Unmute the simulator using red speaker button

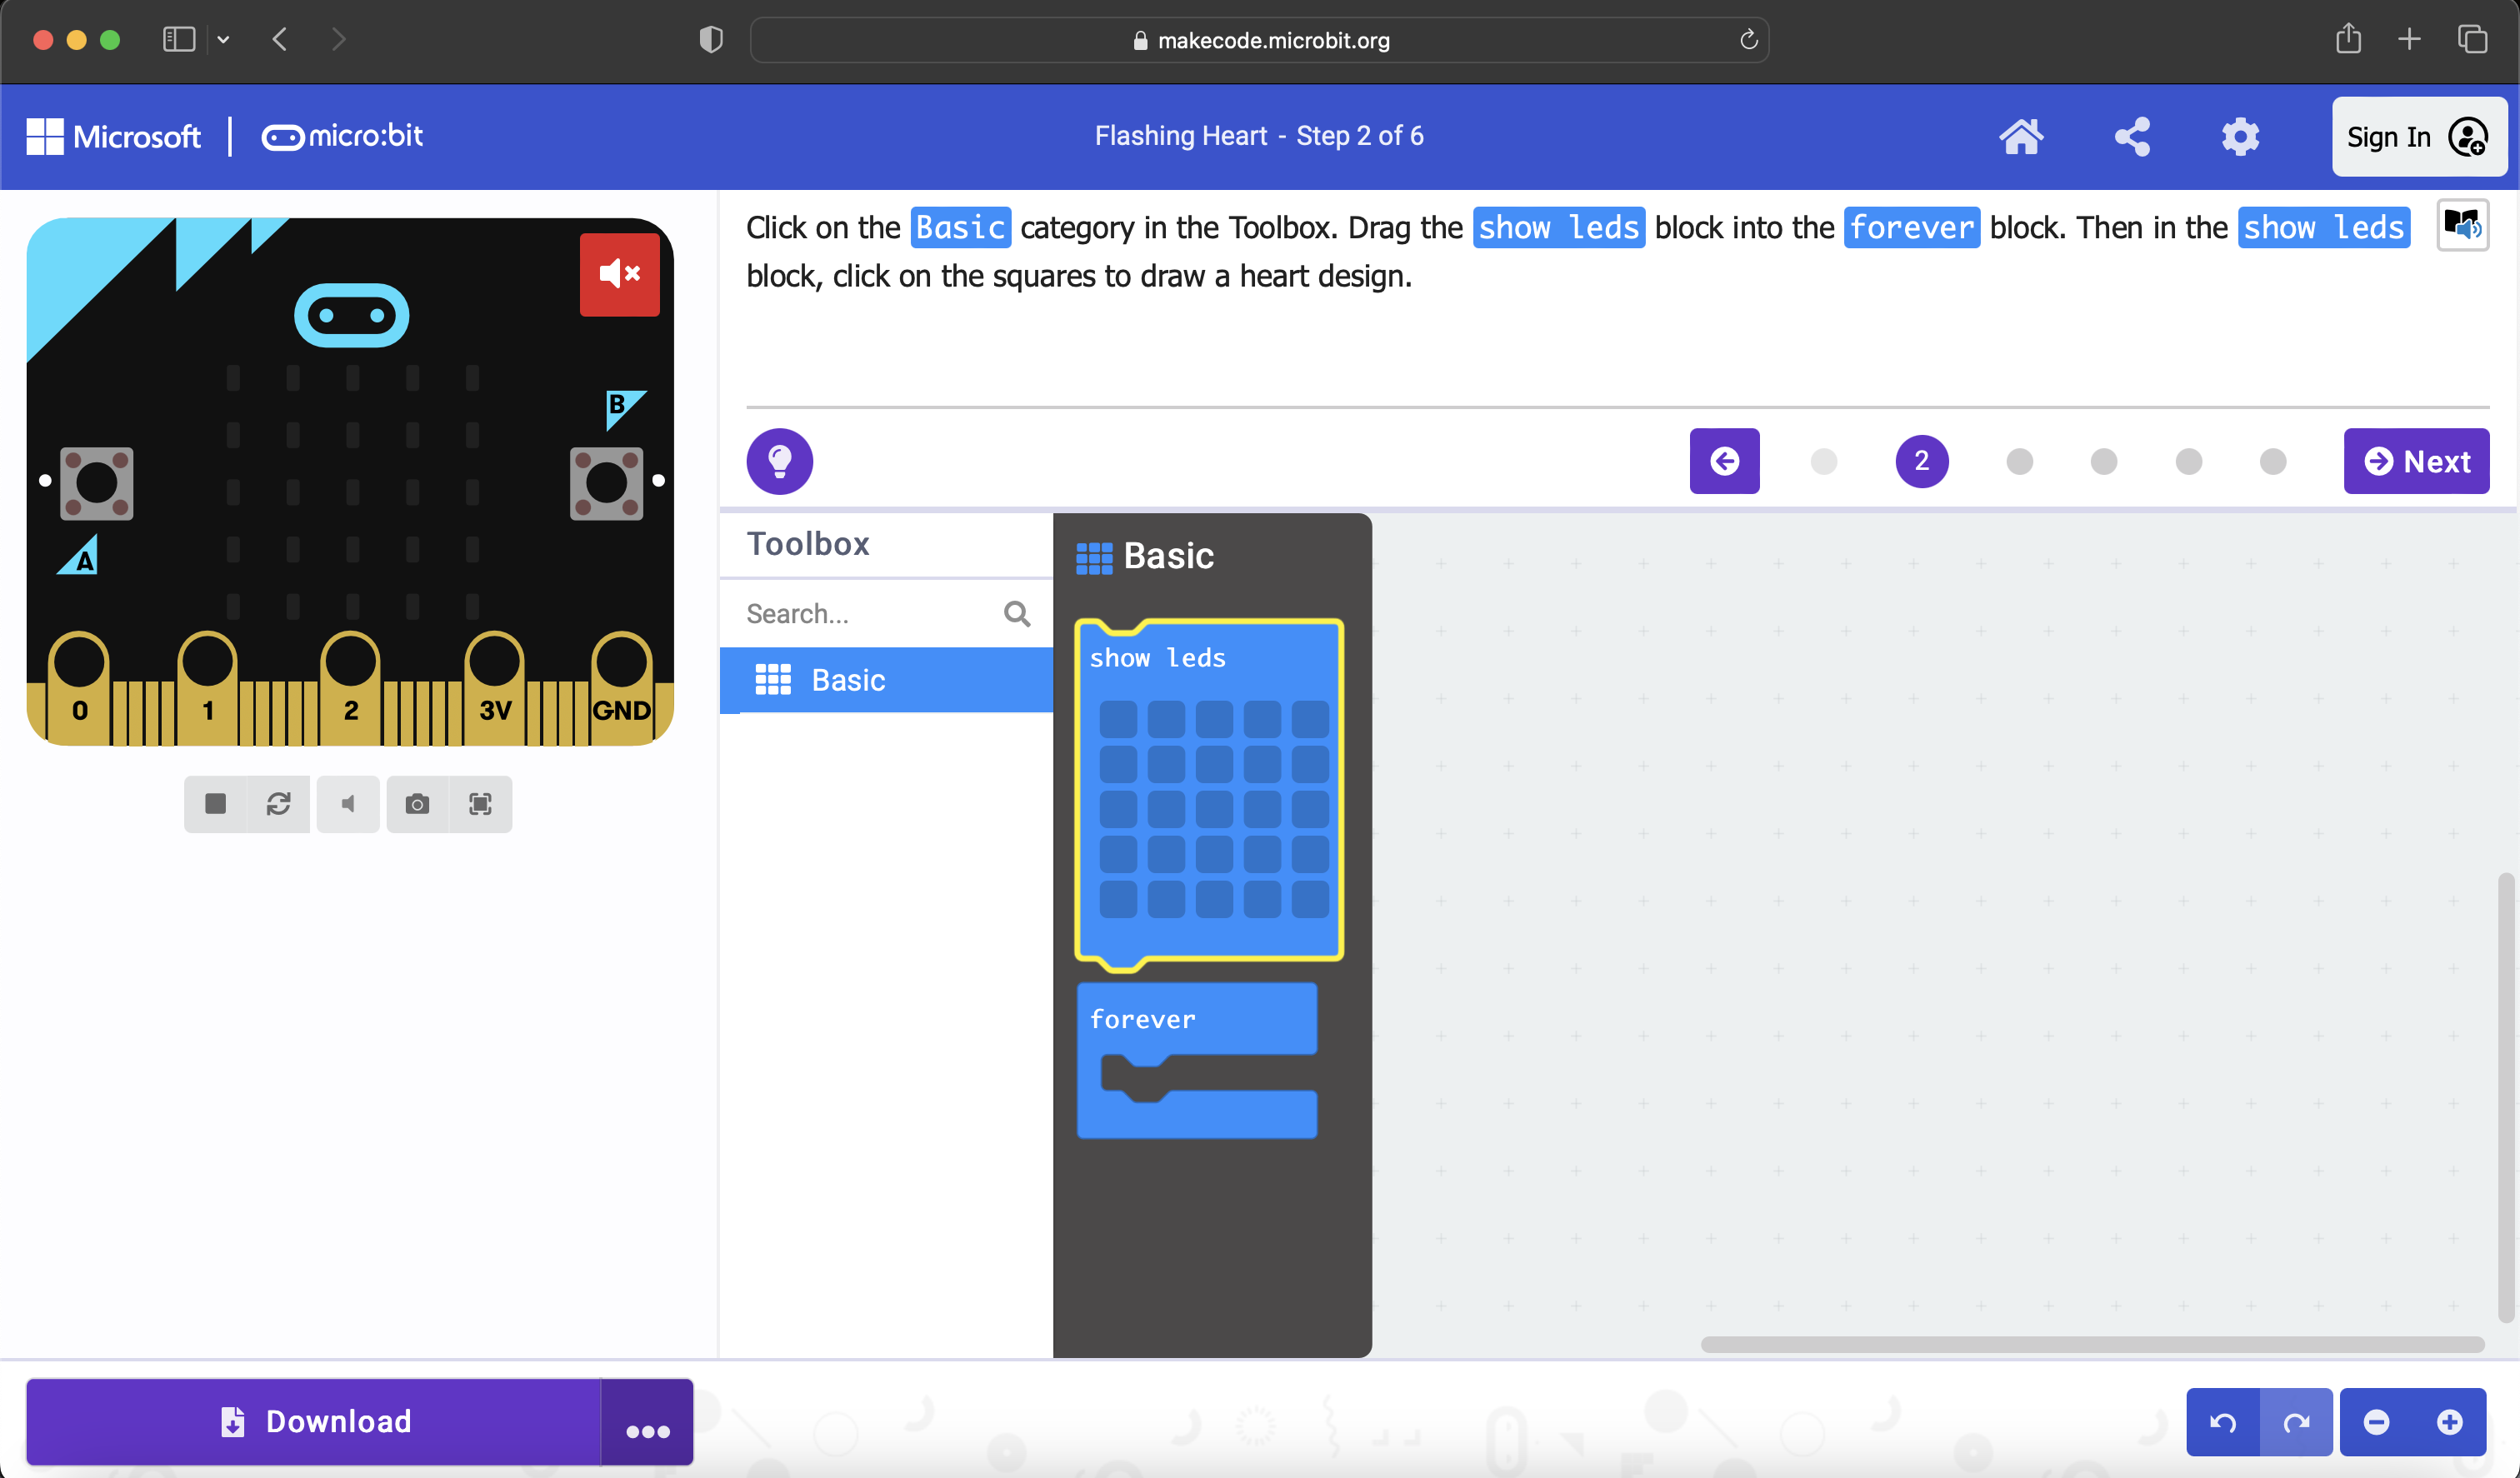tap(619, 274)
